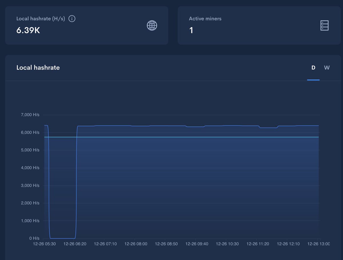This screenshot has height=260, width=343.
Task: Click the globe icon on hashrate card
Action: (152, 25)
